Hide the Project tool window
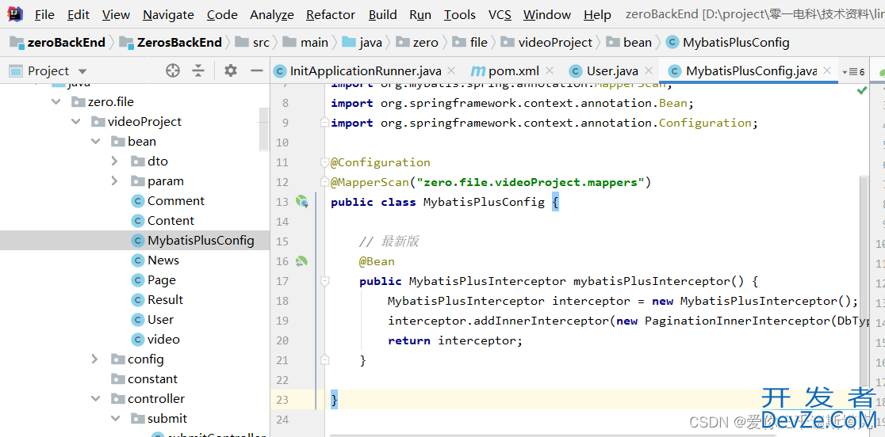The image size is (885, 437). [x=257, y=71]
